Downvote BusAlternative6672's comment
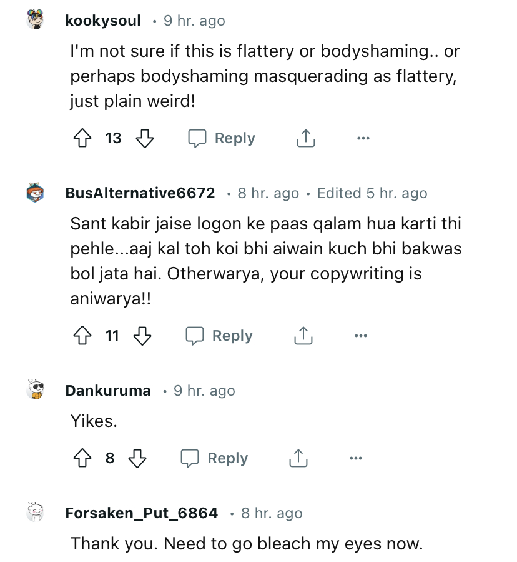Image resolution: width=517 pixels, height=562 pixels. (142, 336)
